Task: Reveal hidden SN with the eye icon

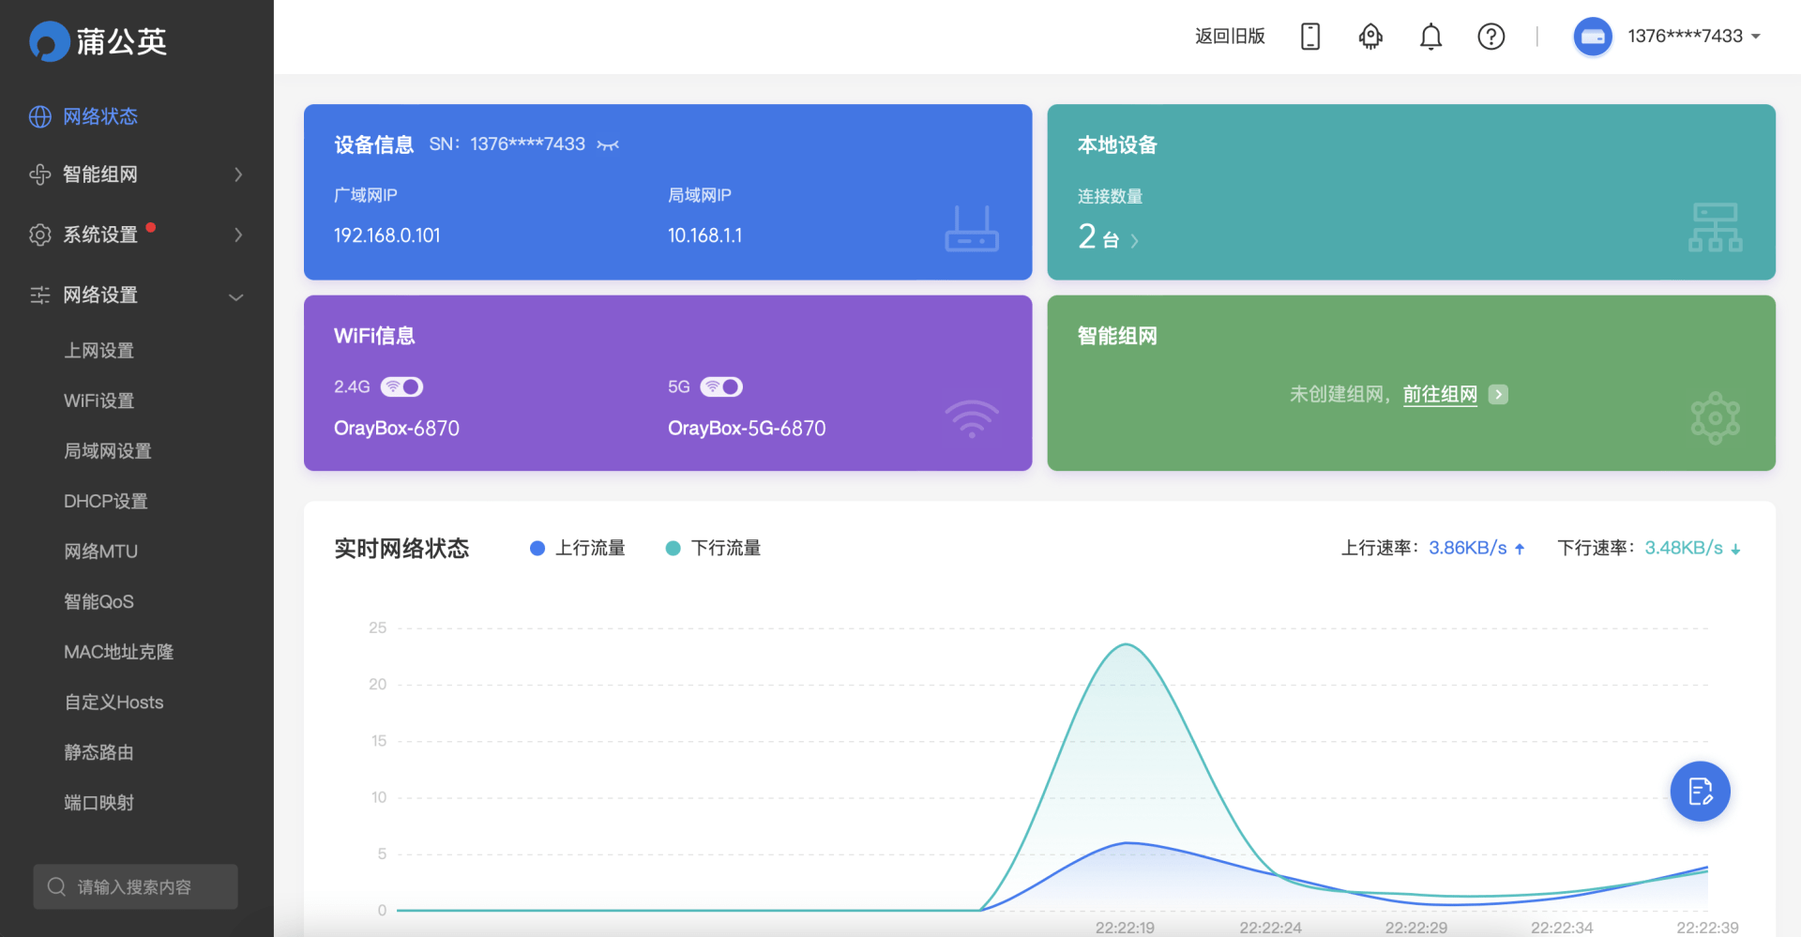Action: 608,144
